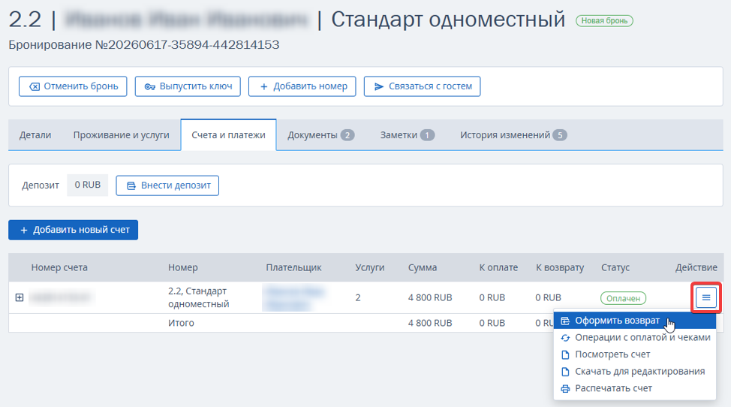Click the Сумма column header
731x407 pixels.
pos(423,267)
